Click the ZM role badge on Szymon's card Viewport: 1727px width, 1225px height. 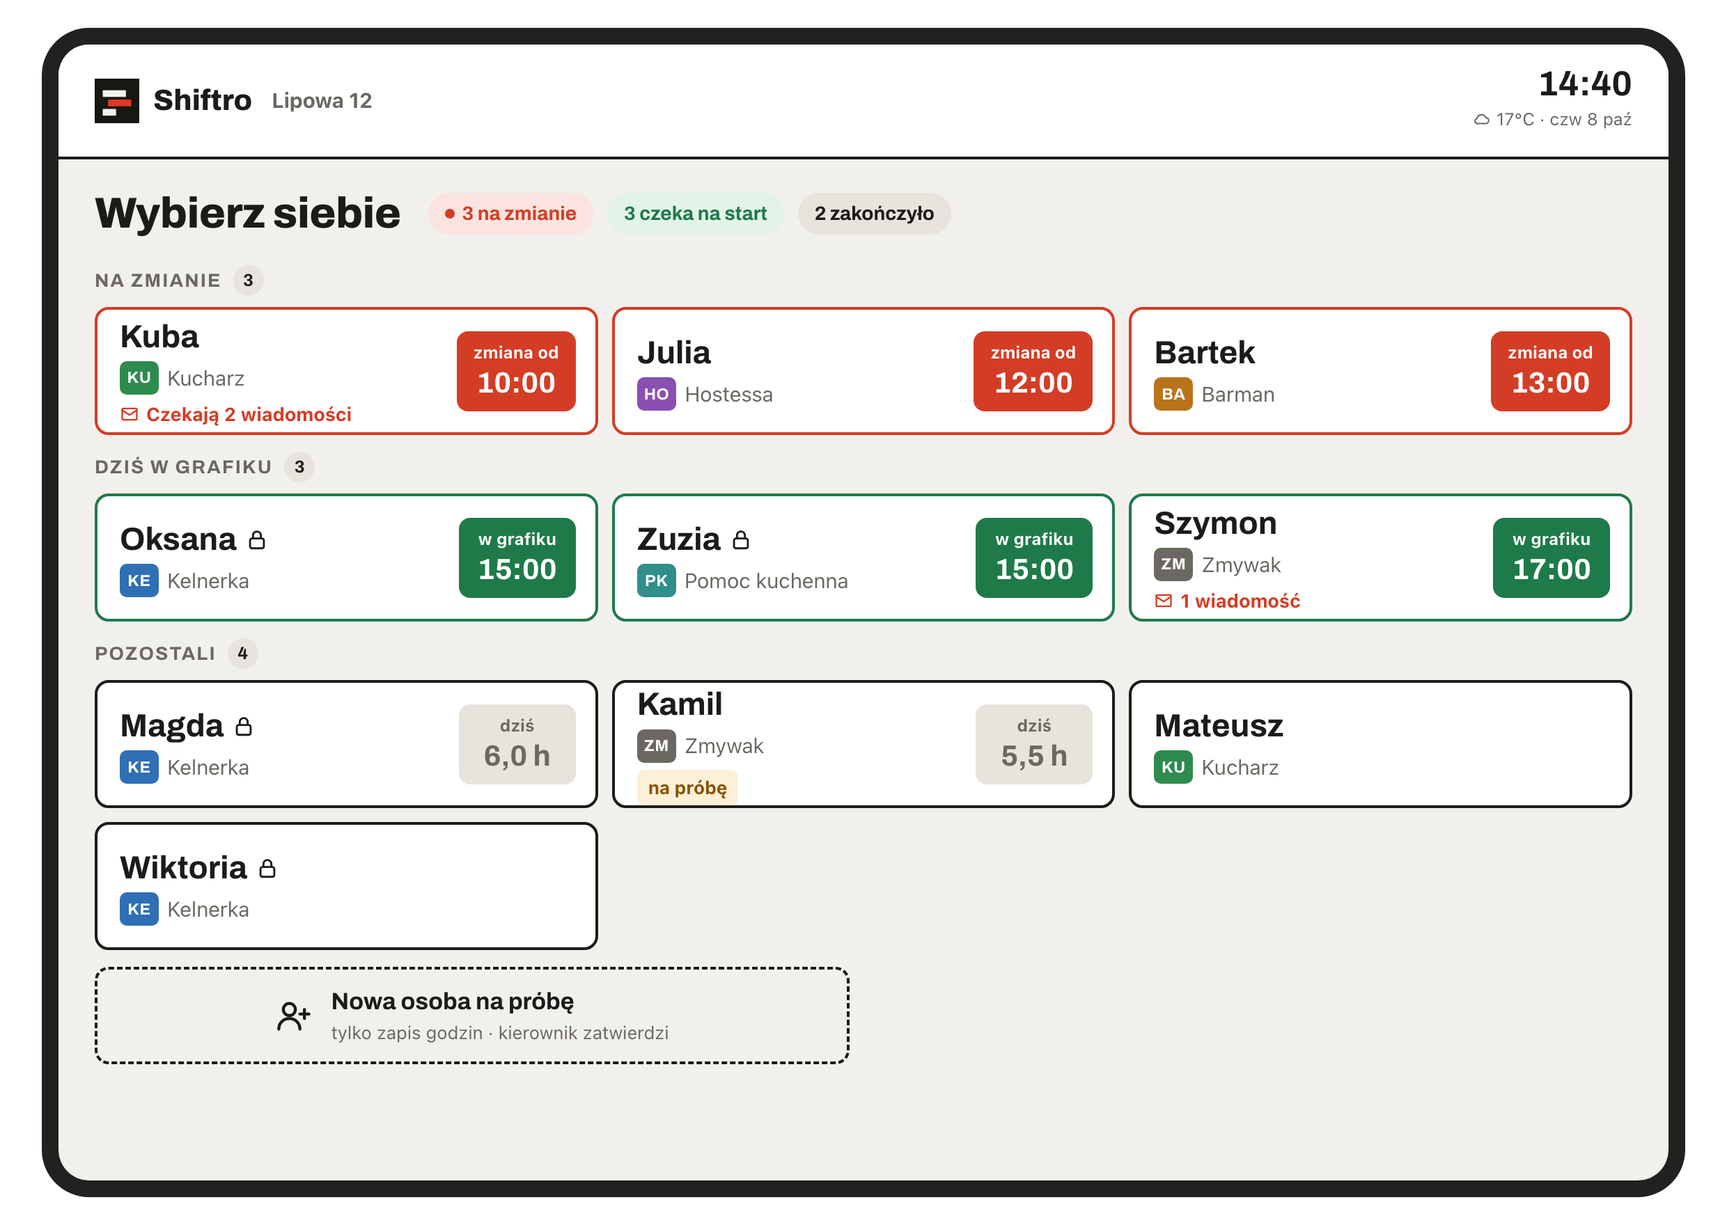[1173, 564]
